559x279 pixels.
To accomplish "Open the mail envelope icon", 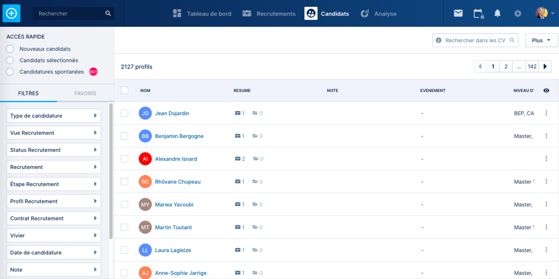I will click(458, 13).
